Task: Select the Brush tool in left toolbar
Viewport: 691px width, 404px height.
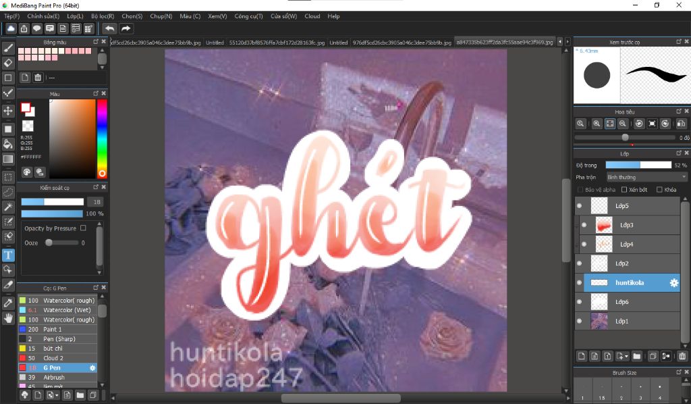Action: pos(8,48)
